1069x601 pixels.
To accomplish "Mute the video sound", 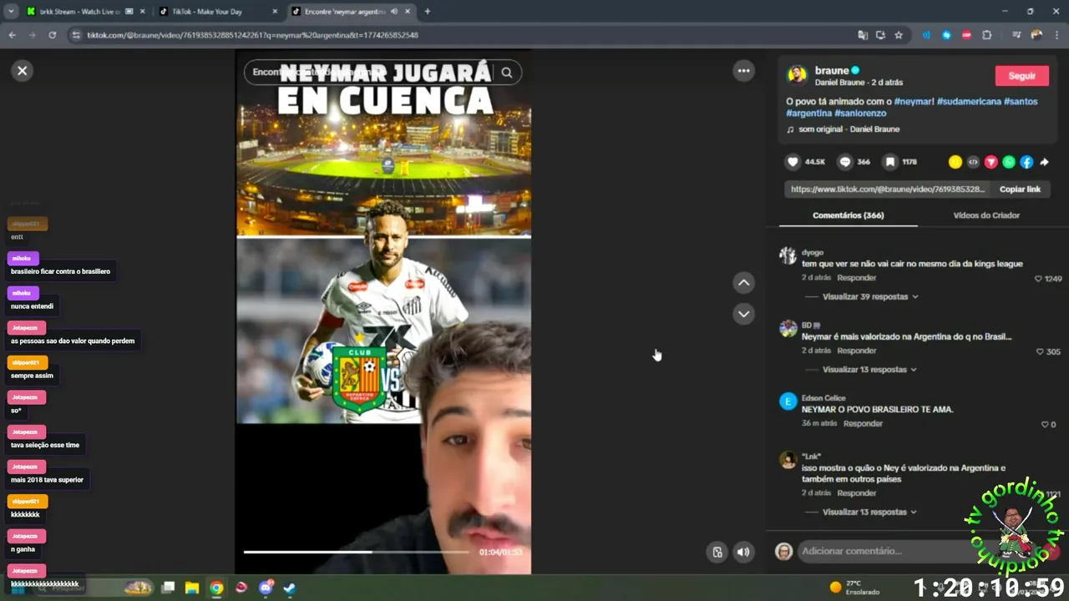I will tap(742, 552).
